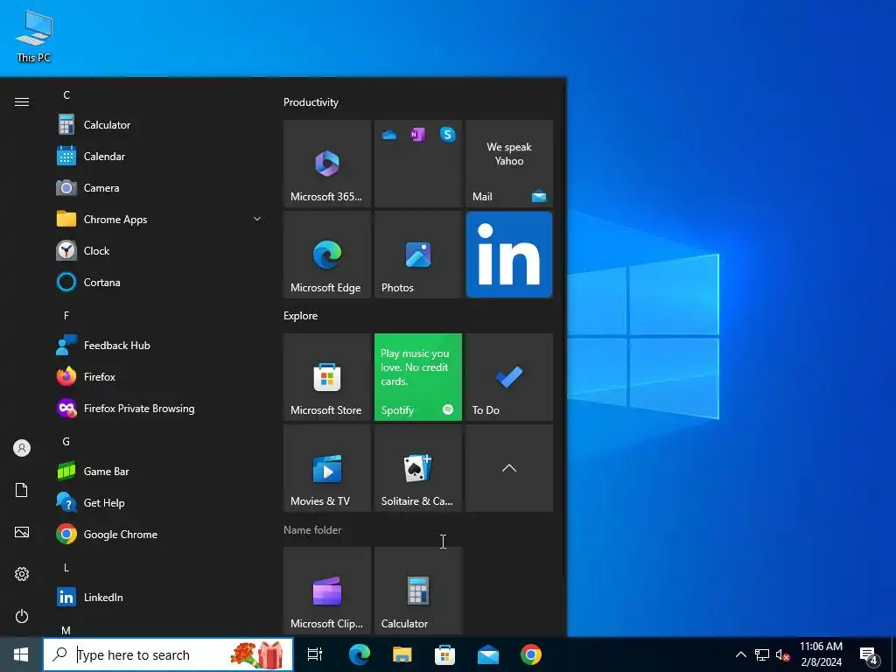Open the tile folder with OneDrive, OneNote, and Skype
The height and width of the screenshot is (672, 896).
pyautogui.click(x=417, y=164)
